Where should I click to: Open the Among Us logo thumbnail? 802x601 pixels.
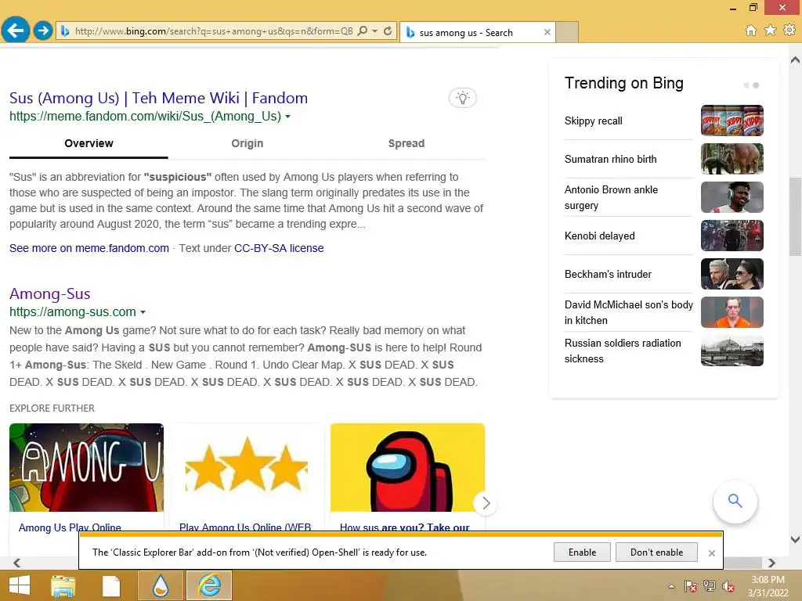pos(86,467)
